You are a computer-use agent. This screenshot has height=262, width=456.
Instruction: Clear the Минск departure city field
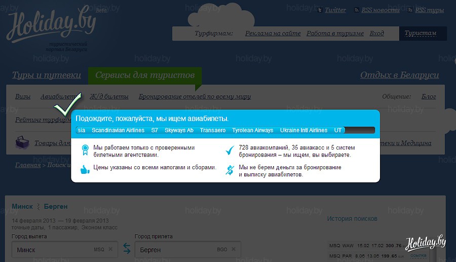point(110,250)
